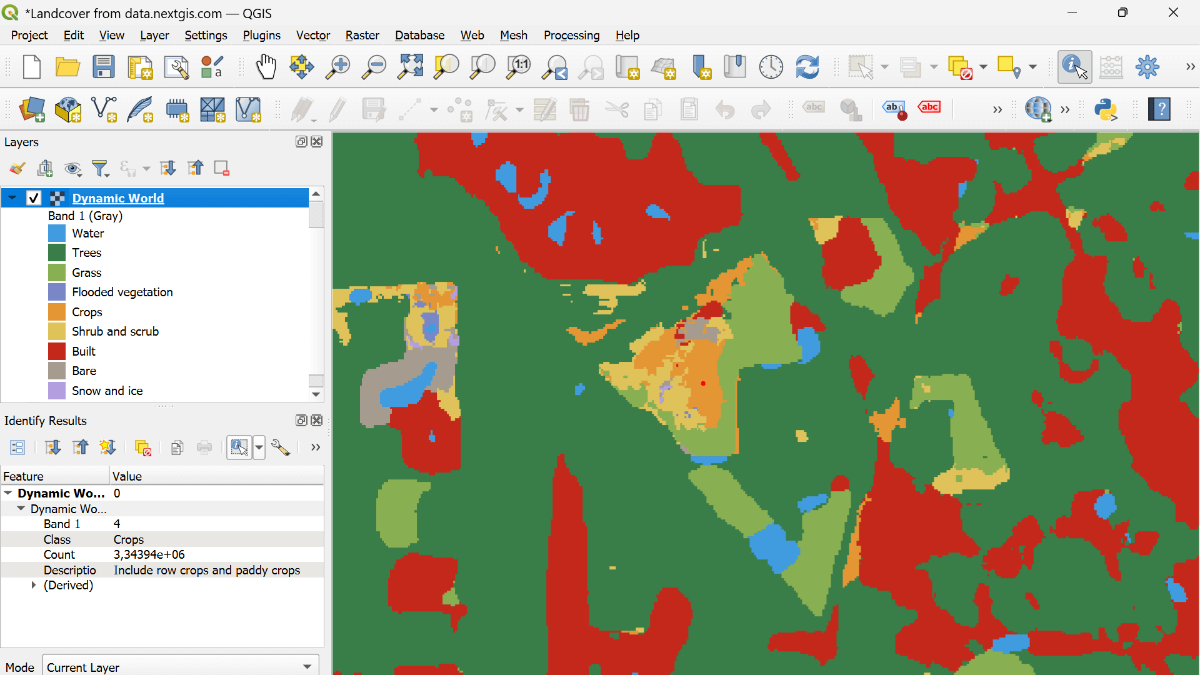
Task: Open identify features selection mode dropdown arrow
Action: point(259,447)
